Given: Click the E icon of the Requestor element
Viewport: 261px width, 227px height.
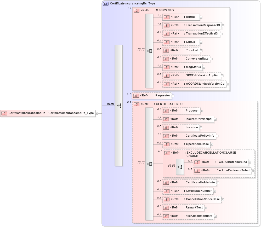Looking at the screenshot, I should coord(136,96).
